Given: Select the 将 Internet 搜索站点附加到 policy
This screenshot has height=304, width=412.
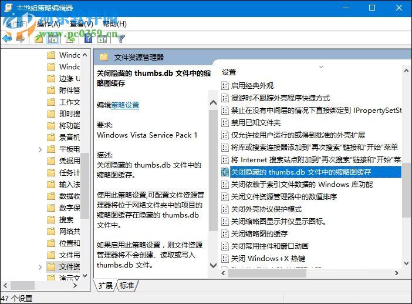Looking at the screenshot, I should tap(316, 160).
